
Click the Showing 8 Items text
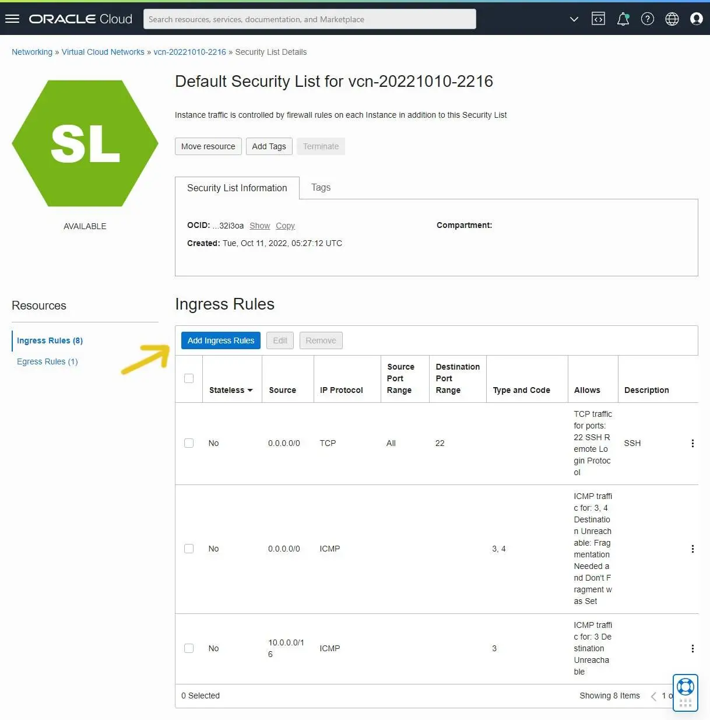(x=609, y=696)
